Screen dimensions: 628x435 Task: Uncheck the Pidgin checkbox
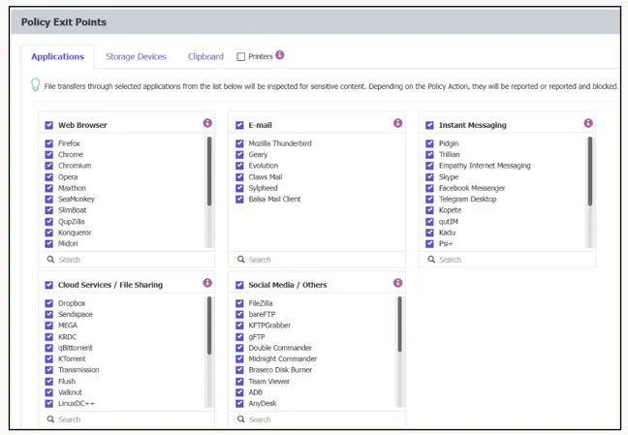pyautogui.click(x=429, y=143)
